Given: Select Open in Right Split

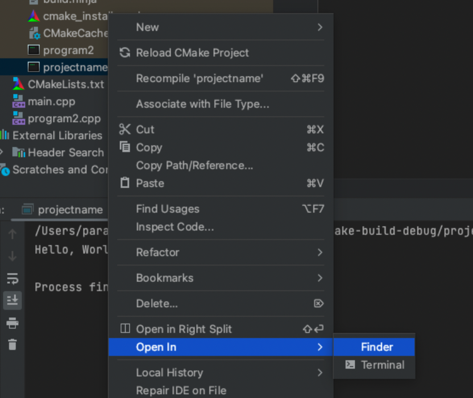Looking at the screenshot, I should (221, 329).
